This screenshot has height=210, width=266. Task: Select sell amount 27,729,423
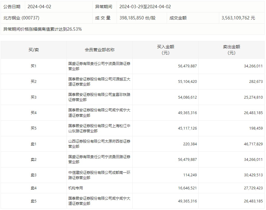pos(253,188)
